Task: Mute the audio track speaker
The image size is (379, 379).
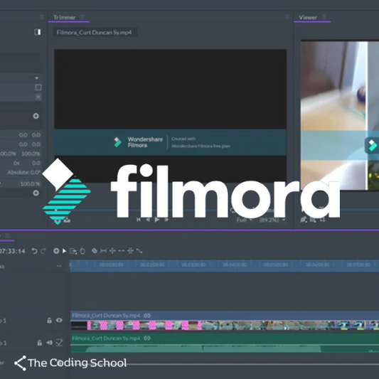Action: click(x=49, y=343)
